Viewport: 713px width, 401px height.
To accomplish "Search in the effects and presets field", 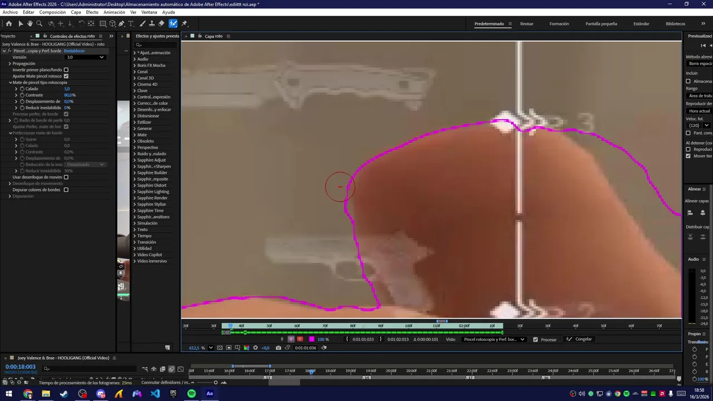I will point(156,45).
